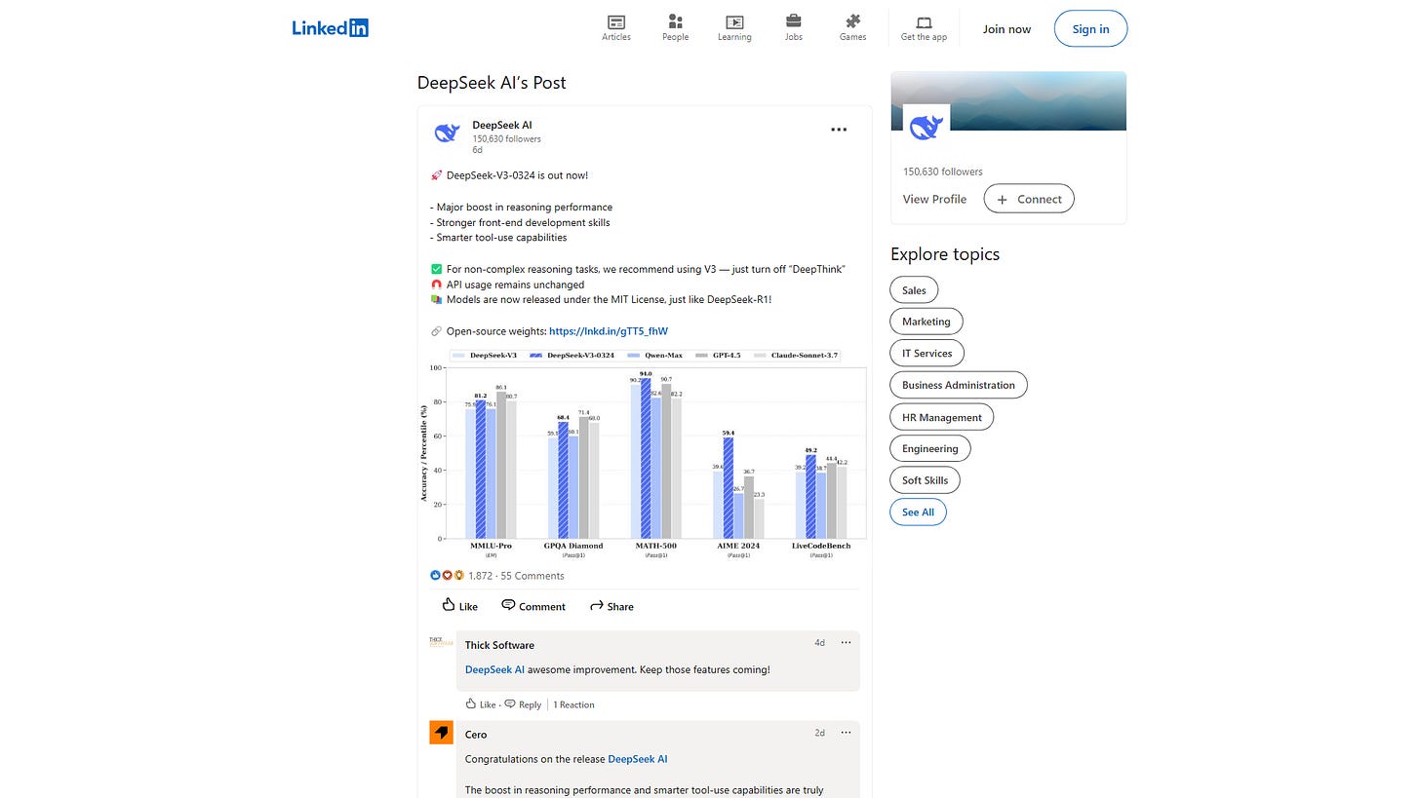Click 'DeepSeek-V3-0324 is out now!' text
1420x798 pixels.
(x=517, y=175)
